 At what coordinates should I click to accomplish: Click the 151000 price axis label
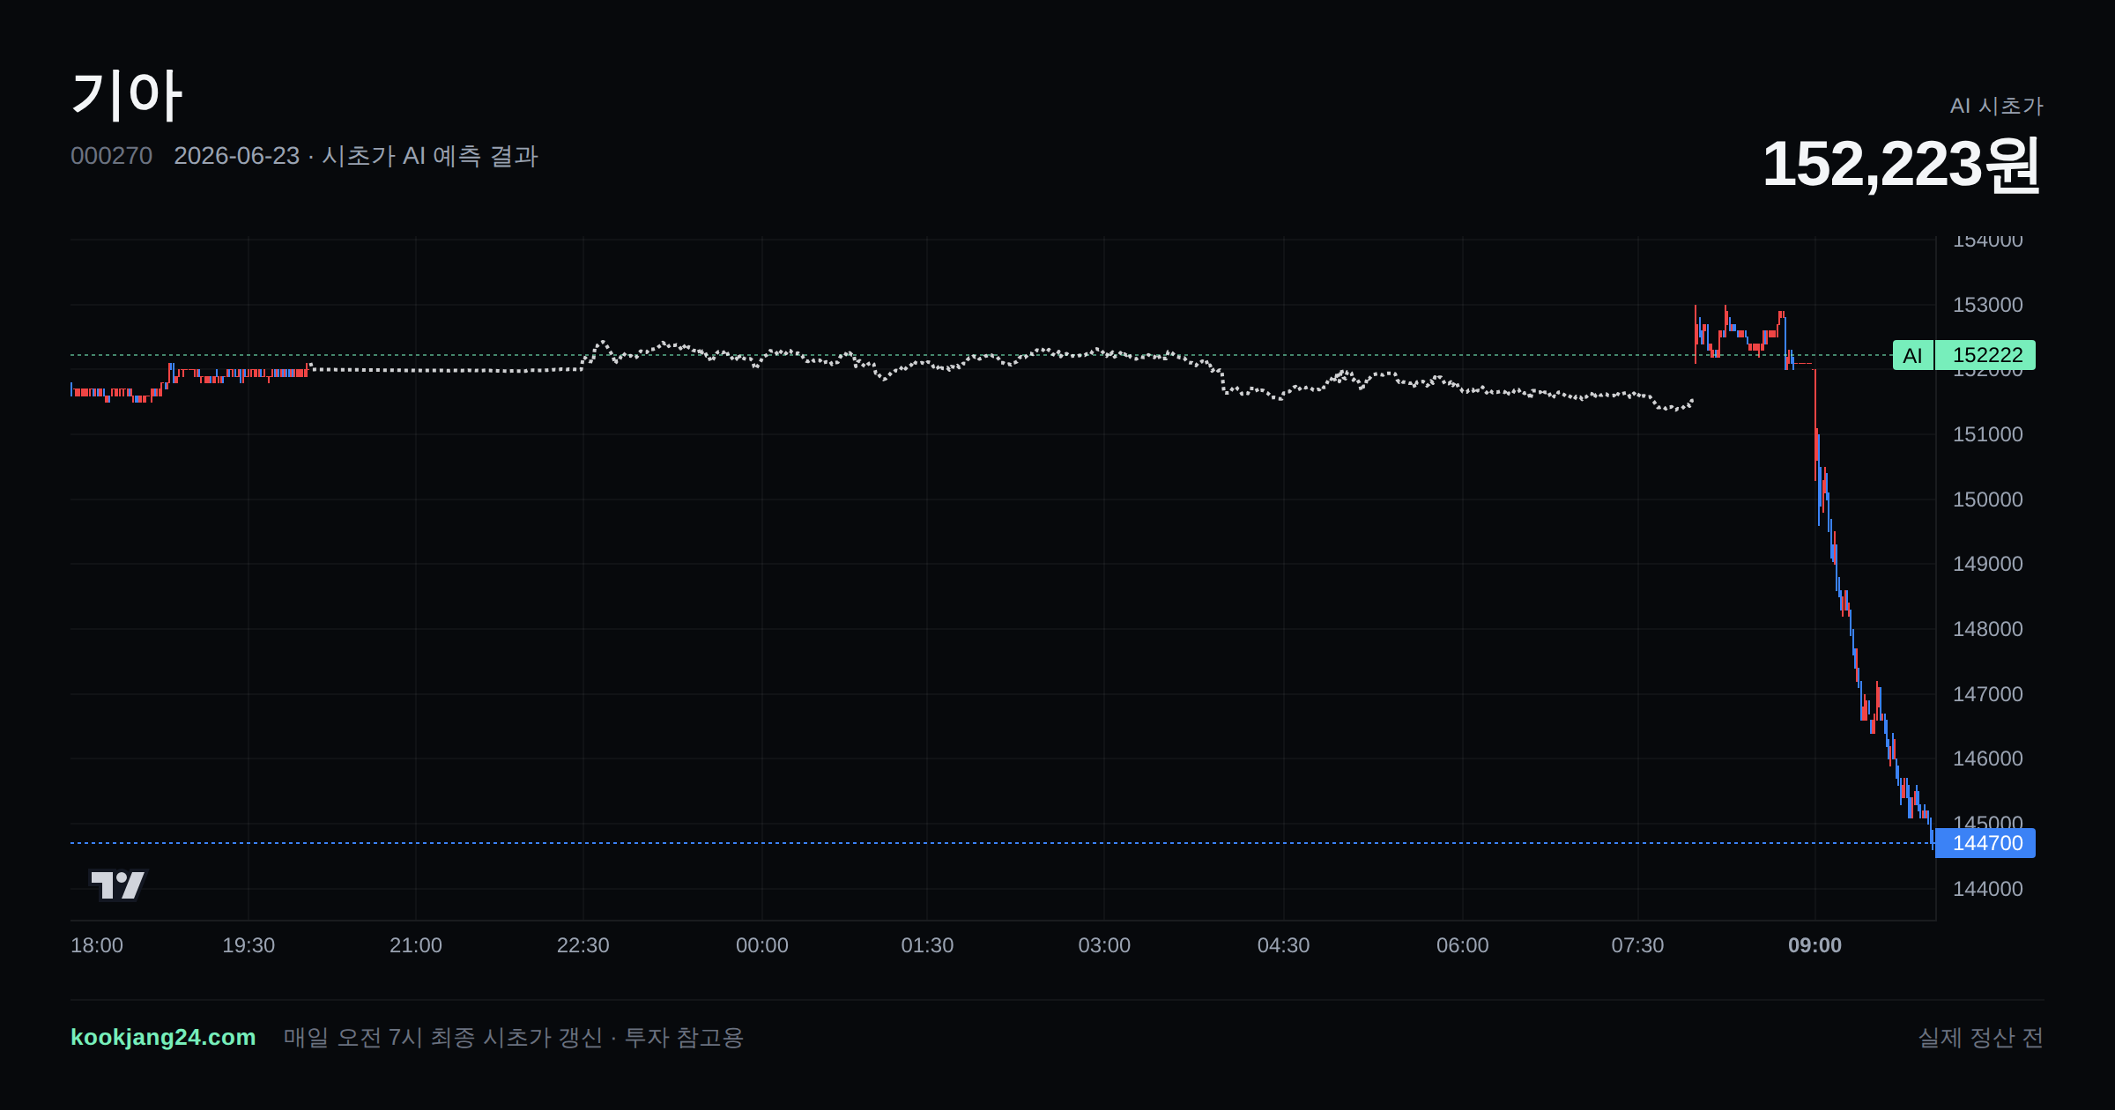coord(1988,434)
